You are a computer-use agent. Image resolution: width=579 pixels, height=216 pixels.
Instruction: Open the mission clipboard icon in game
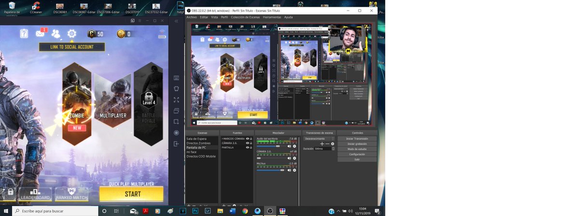click(24, 34)
